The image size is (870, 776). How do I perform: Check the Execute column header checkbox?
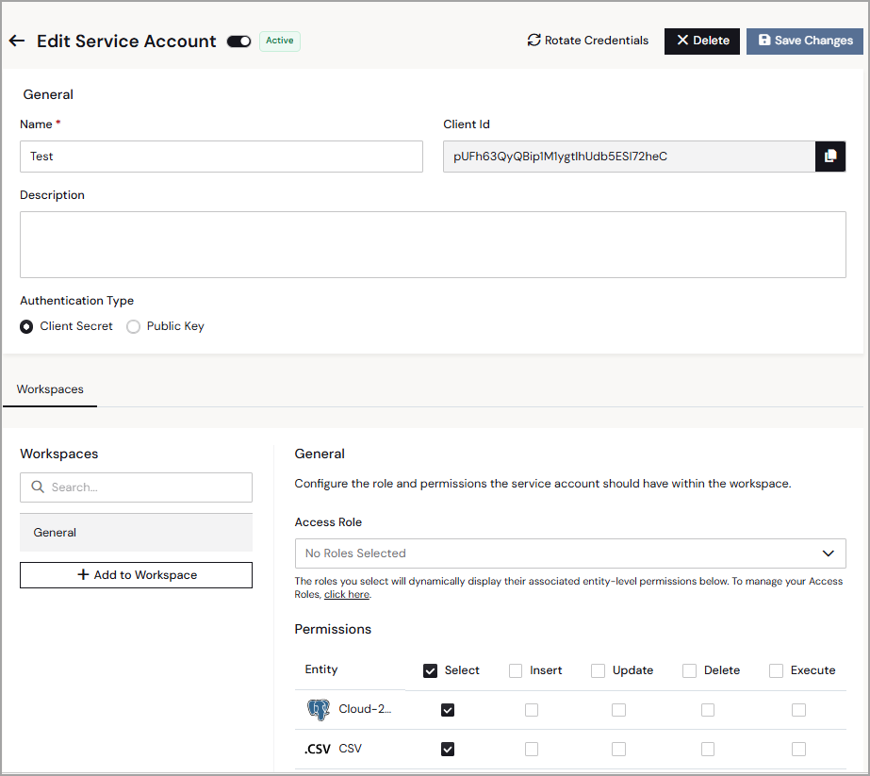(776, 670)
